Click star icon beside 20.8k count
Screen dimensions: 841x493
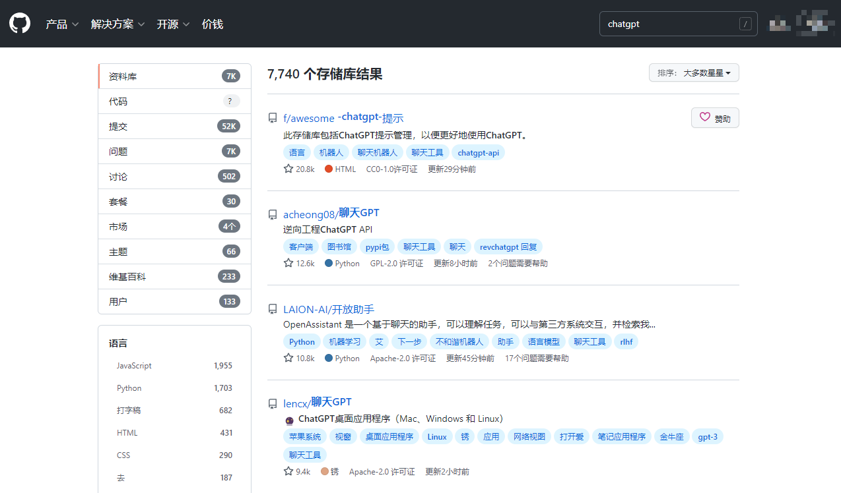[x=288, y=169]
